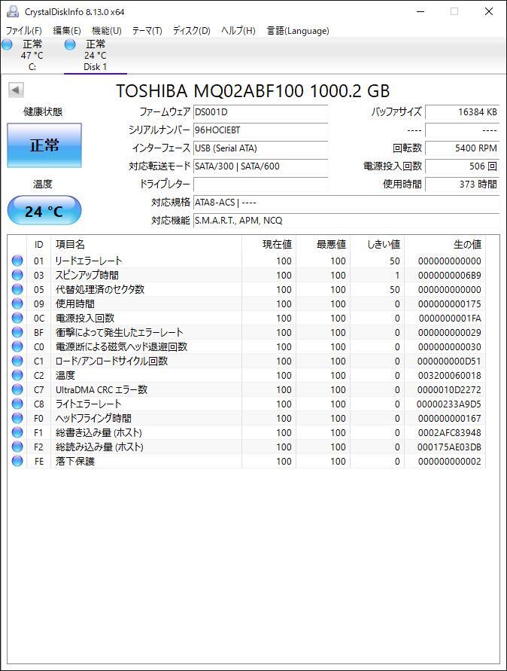Click the status icon for ID C2 温度
Viewport: 507px width, 671px height.
(17, 375)
